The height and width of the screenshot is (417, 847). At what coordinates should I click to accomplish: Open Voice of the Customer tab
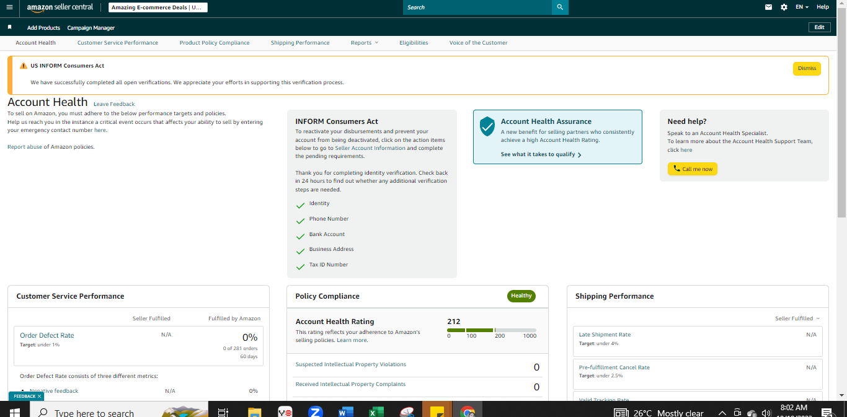point(478,43)
